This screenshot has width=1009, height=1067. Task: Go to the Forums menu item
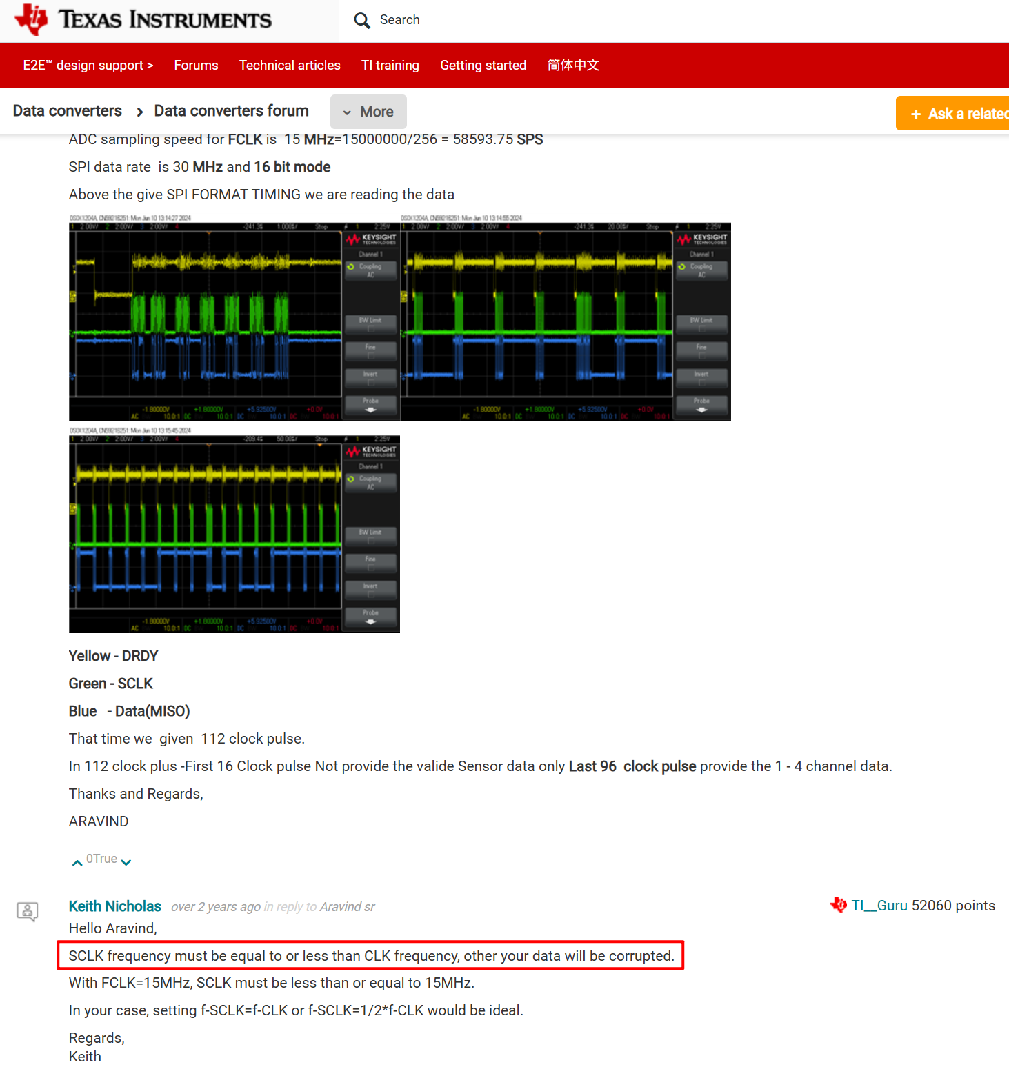(x=196, y=66)
